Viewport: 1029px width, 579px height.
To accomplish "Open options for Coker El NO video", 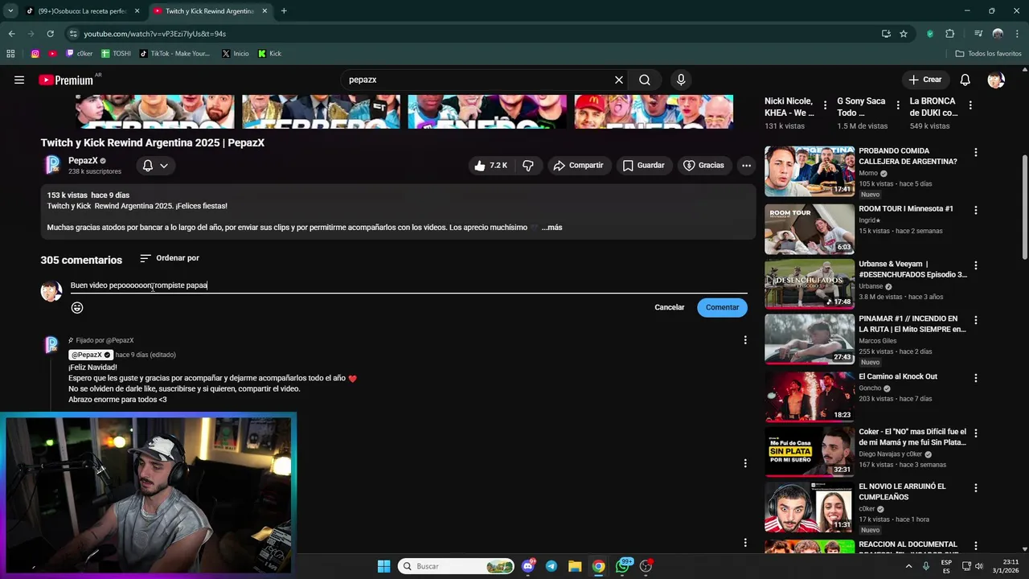I will (975, 433).
